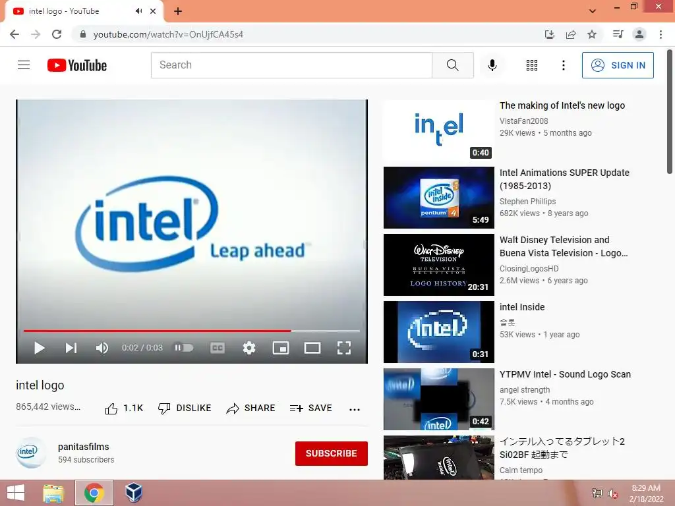
Task: Share the intel logo video
Action: pyautogui.click(x=250, y=408)
